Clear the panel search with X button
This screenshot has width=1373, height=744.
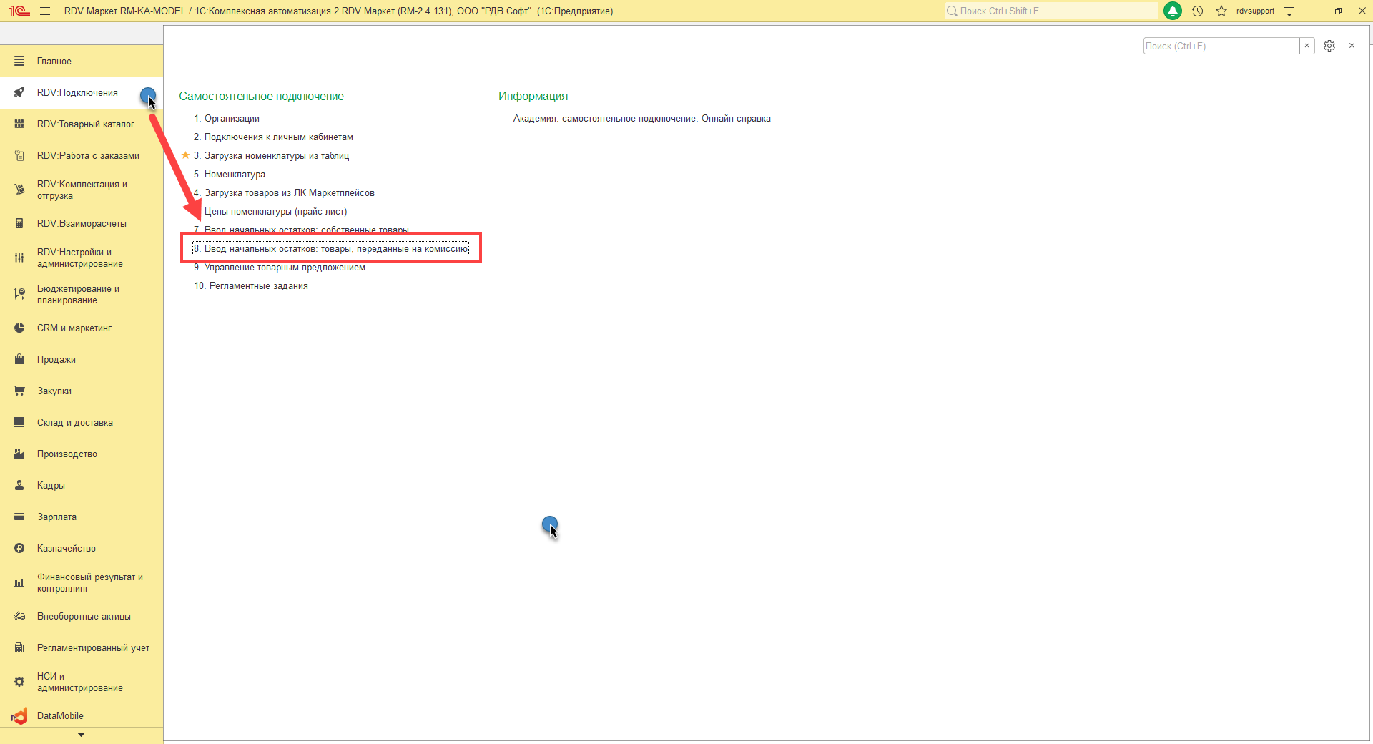click(x=1307, y=46)
